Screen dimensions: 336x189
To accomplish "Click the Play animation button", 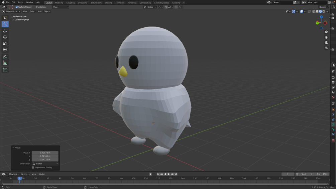I will [x=169, y=174].
